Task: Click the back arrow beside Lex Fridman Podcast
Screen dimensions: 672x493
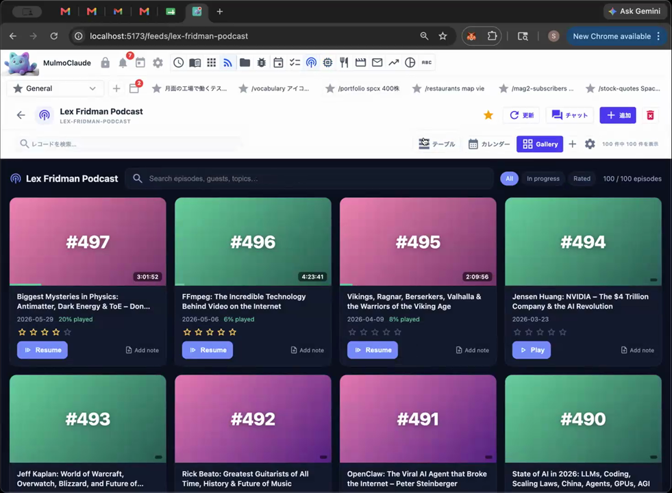Action: point(21,115)
